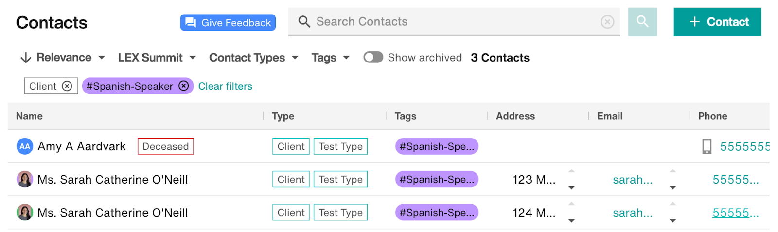
Task: Click the Email column header
Action: pyautogui.click(x=610, y=116)
